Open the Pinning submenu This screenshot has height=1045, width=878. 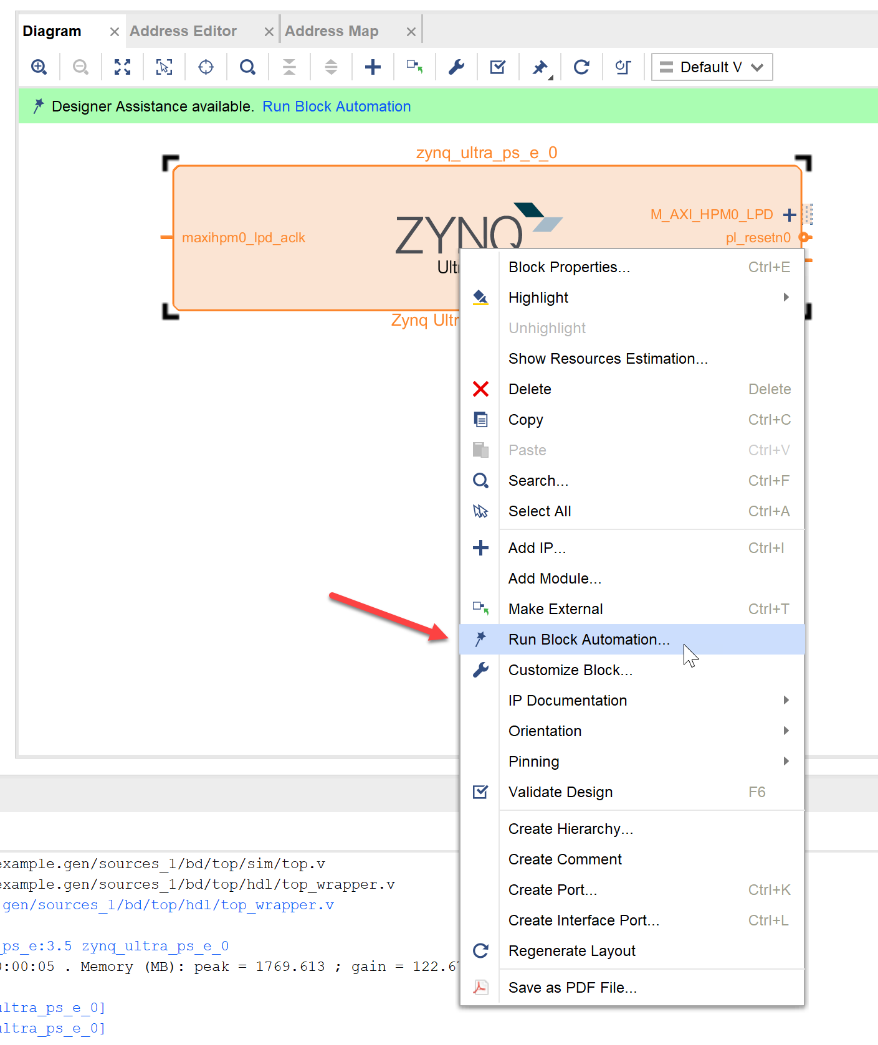[x=632, y=762]
